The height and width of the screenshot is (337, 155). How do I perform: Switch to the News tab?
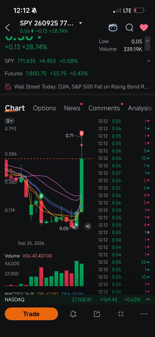(72, 108)
